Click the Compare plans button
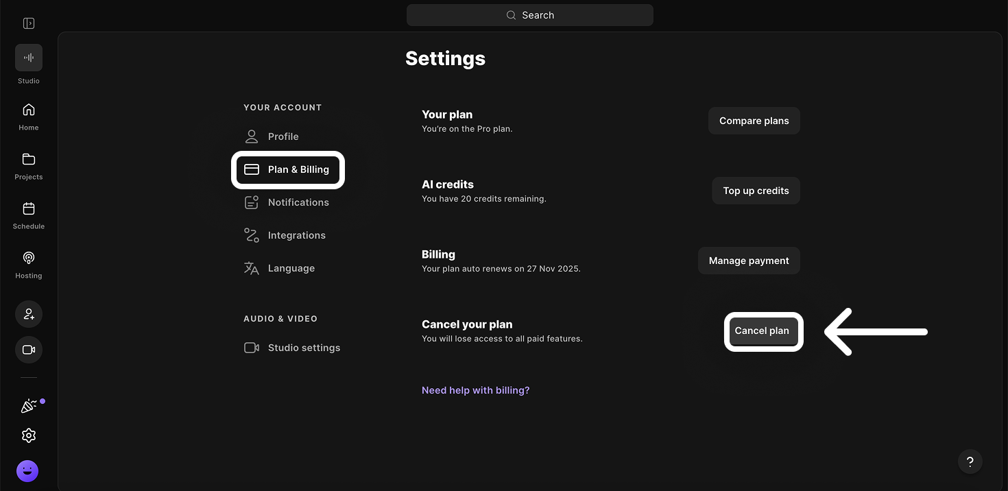Viewport: 1008px width, 491px height. point(754,121)
